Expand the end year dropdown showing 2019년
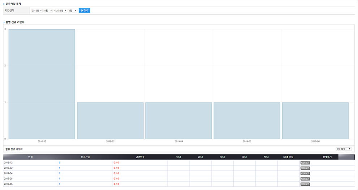 pos(61,10)
